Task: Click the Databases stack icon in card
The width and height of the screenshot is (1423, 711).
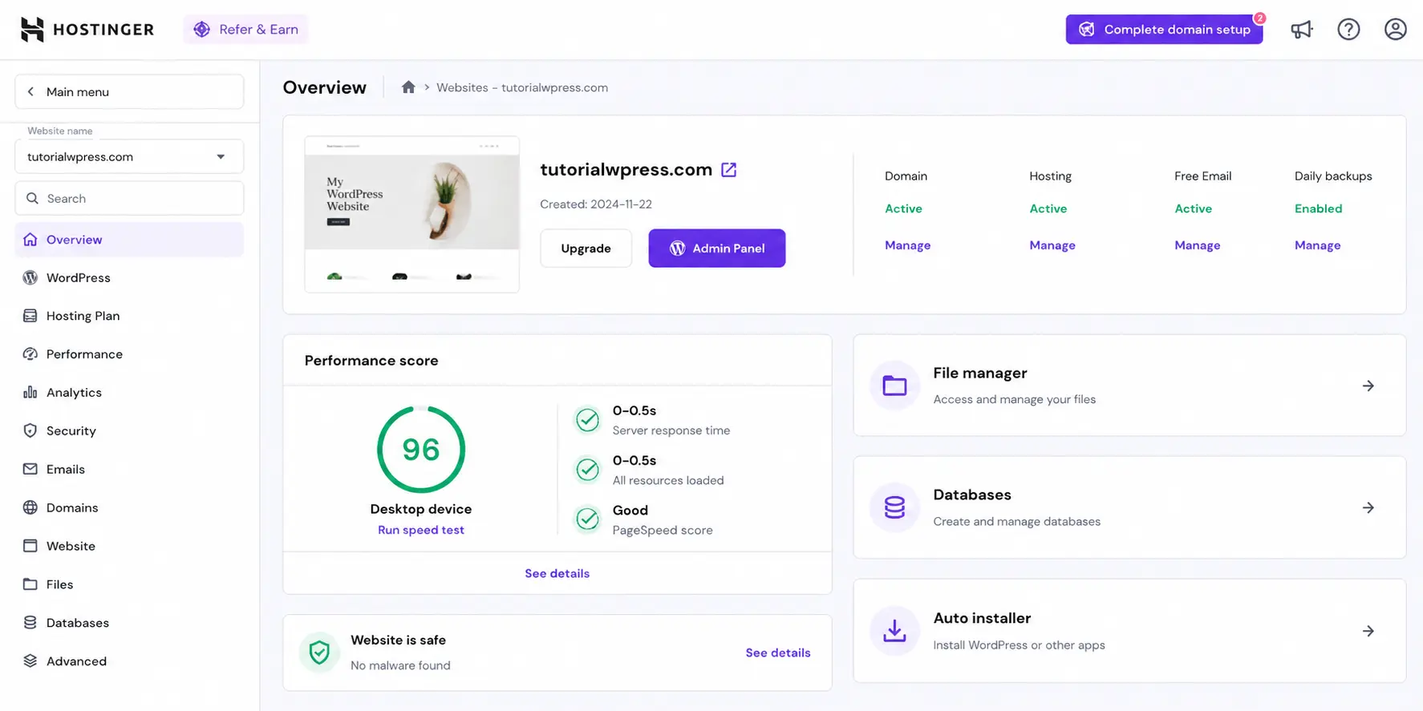Action: click(x=894, y=507)
